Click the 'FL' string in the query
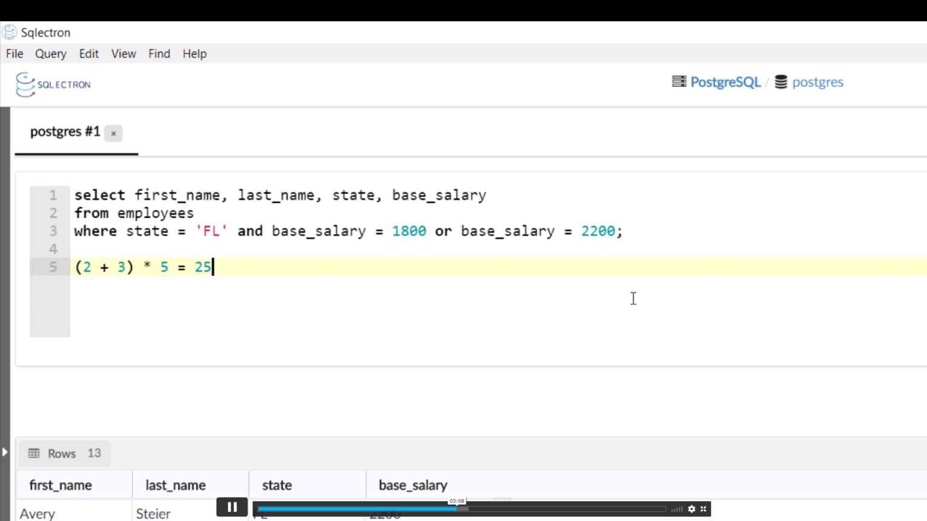The width and height of the screenshot is (927, 521). [211, 231]
